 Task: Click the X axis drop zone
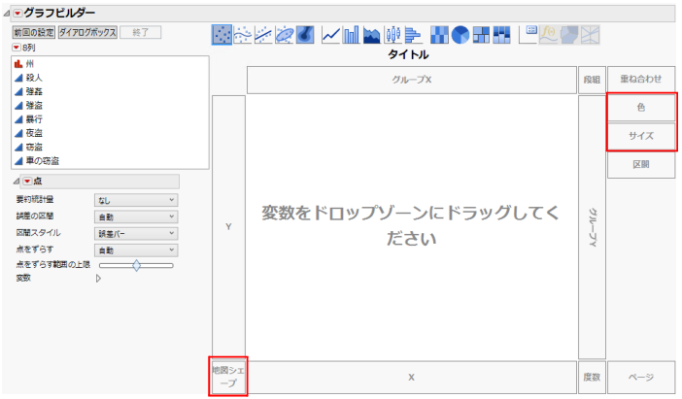coord(412,378)
